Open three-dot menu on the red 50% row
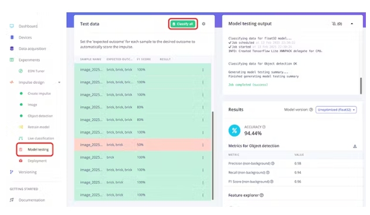The height and width of the screenshot is (215, 370). point(203,145)
